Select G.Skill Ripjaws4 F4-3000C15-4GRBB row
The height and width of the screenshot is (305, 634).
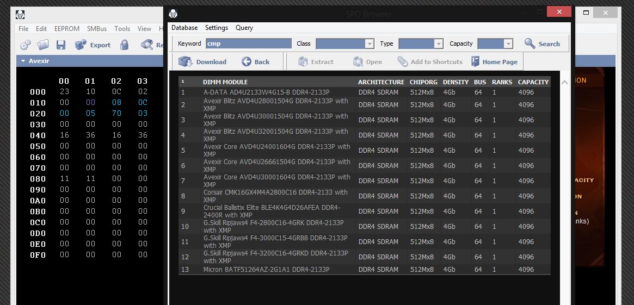pyautogui.click(x=364, y=241)
